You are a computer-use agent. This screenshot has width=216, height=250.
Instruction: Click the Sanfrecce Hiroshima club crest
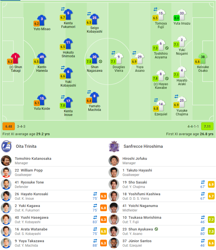point(114,146)
